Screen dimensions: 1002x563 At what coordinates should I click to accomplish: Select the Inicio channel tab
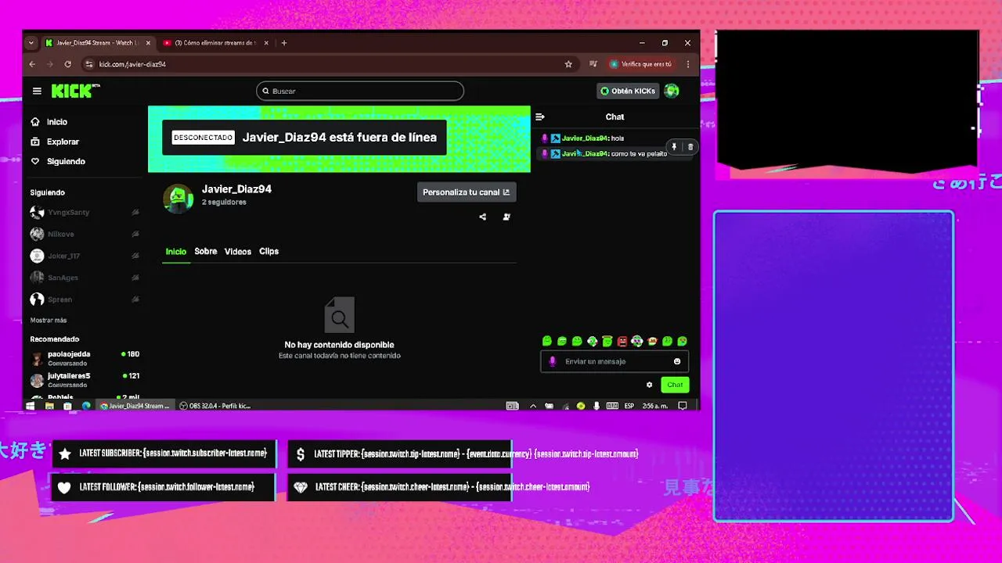click(x=176, y=251)
